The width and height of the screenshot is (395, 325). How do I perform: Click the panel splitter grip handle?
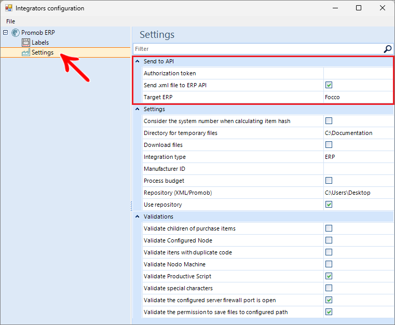click(x=131, y=206)
